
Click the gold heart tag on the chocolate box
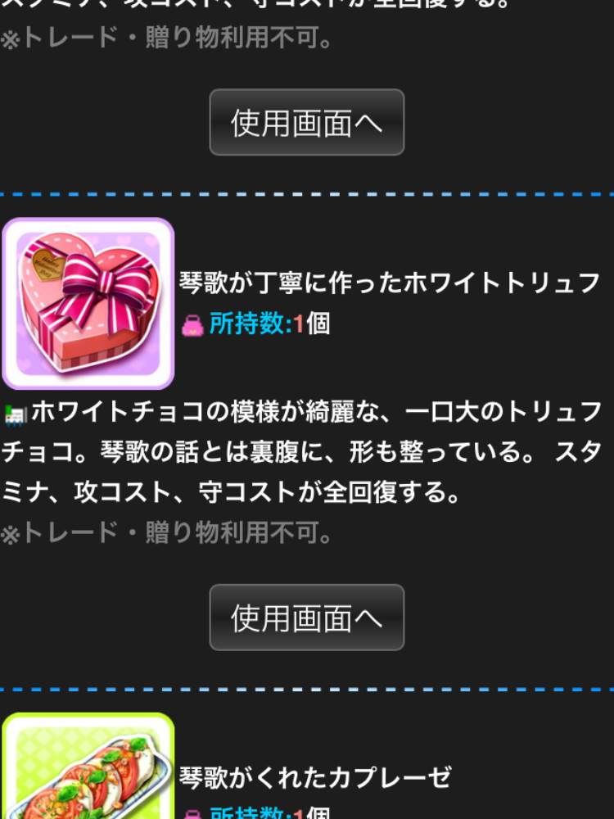click(47, 265)
